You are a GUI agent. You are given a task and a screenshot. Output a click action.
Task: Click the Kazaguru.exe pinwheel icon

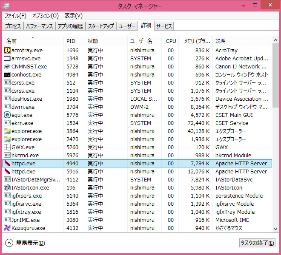pyautogui.click(x=7, y=228)
